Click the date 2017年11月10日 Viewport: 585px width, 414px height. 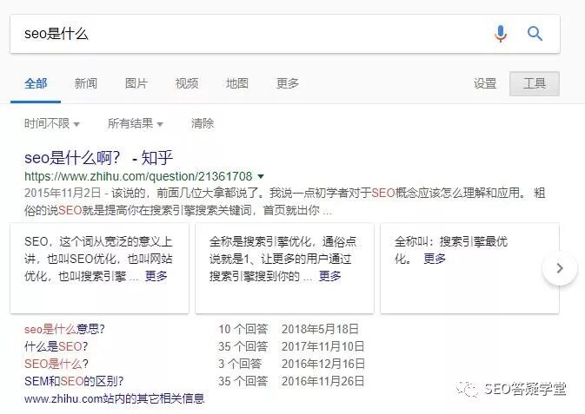[323, 346]
